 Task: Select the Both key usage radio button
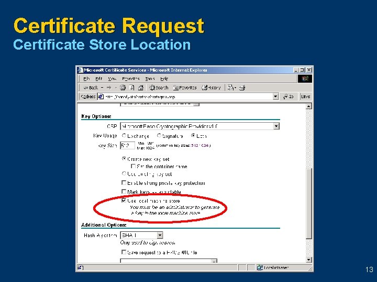pyautogui.click(x=193, y=136)
